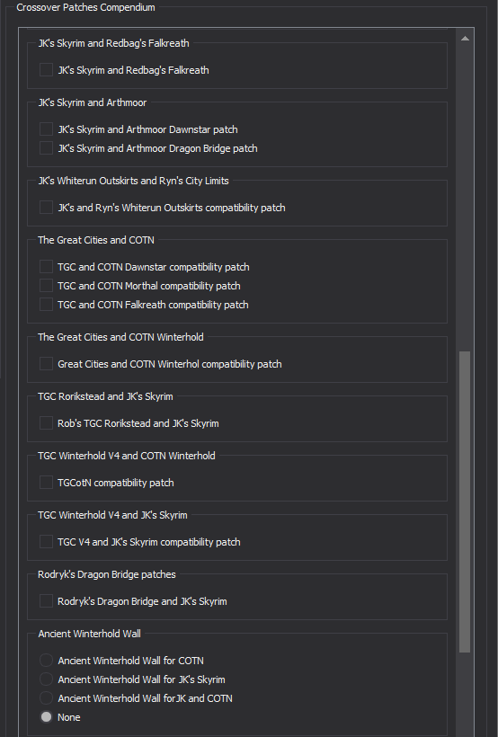Tick TGC V4 and JK's Skyrim patch

click(46, 541)
